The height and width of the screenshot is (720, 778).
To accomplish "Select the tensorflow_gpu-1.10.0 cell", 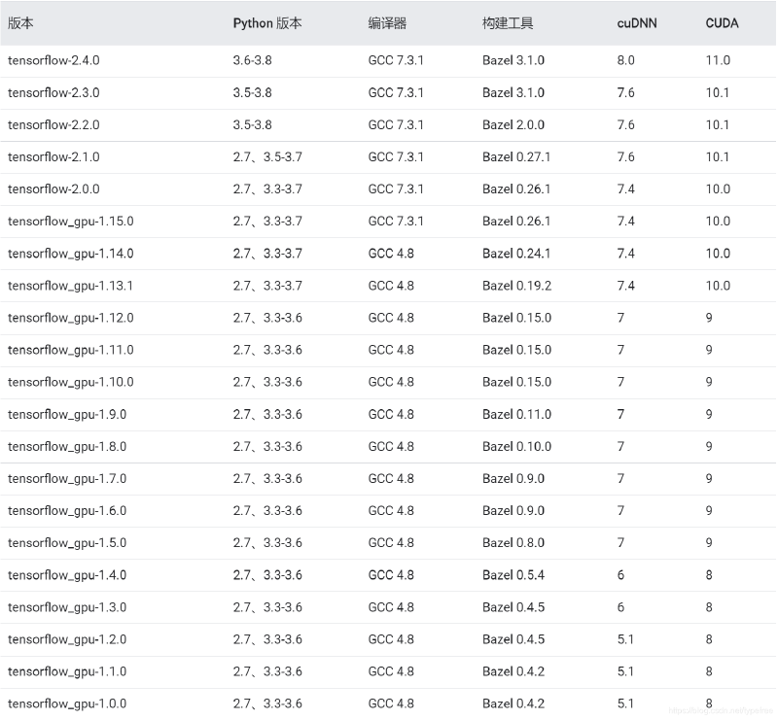I will [x=70, y=382].
